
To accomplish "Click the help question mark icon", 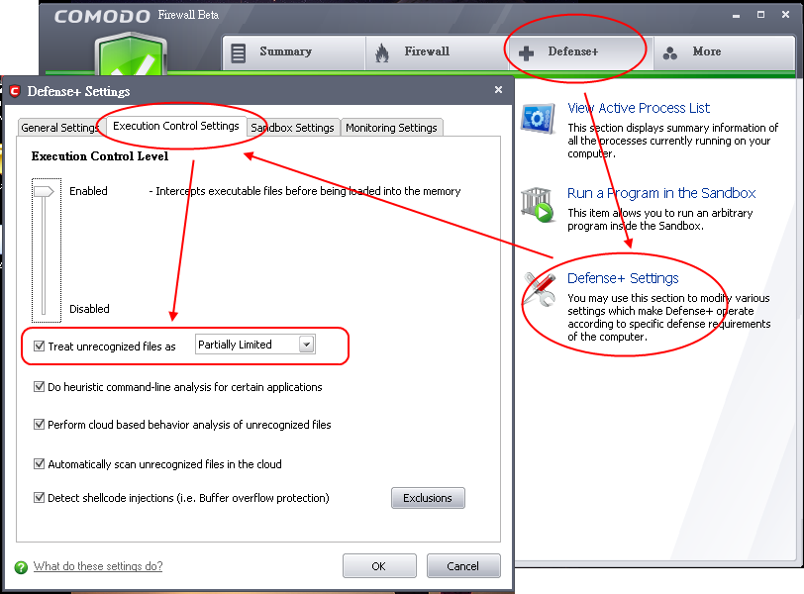I will point(21,567).
